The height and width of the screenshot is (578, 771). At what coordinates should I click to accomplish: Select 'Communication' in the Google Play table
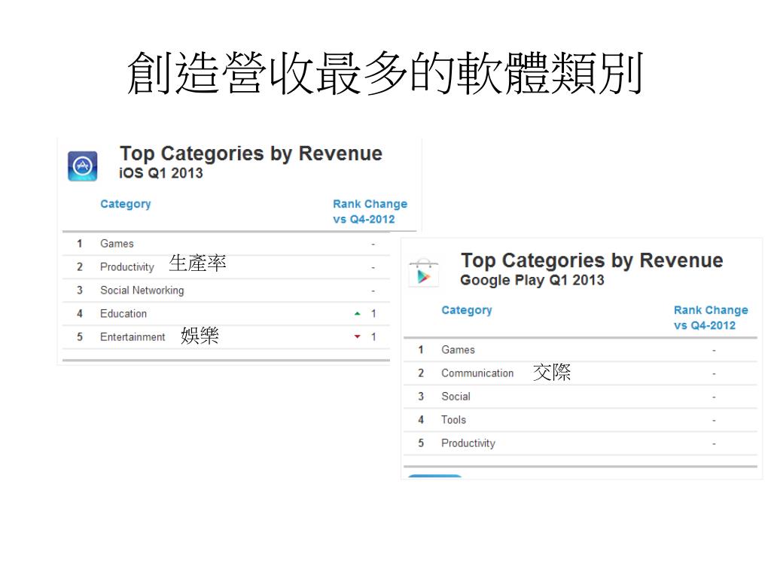[x=477, y=373]
